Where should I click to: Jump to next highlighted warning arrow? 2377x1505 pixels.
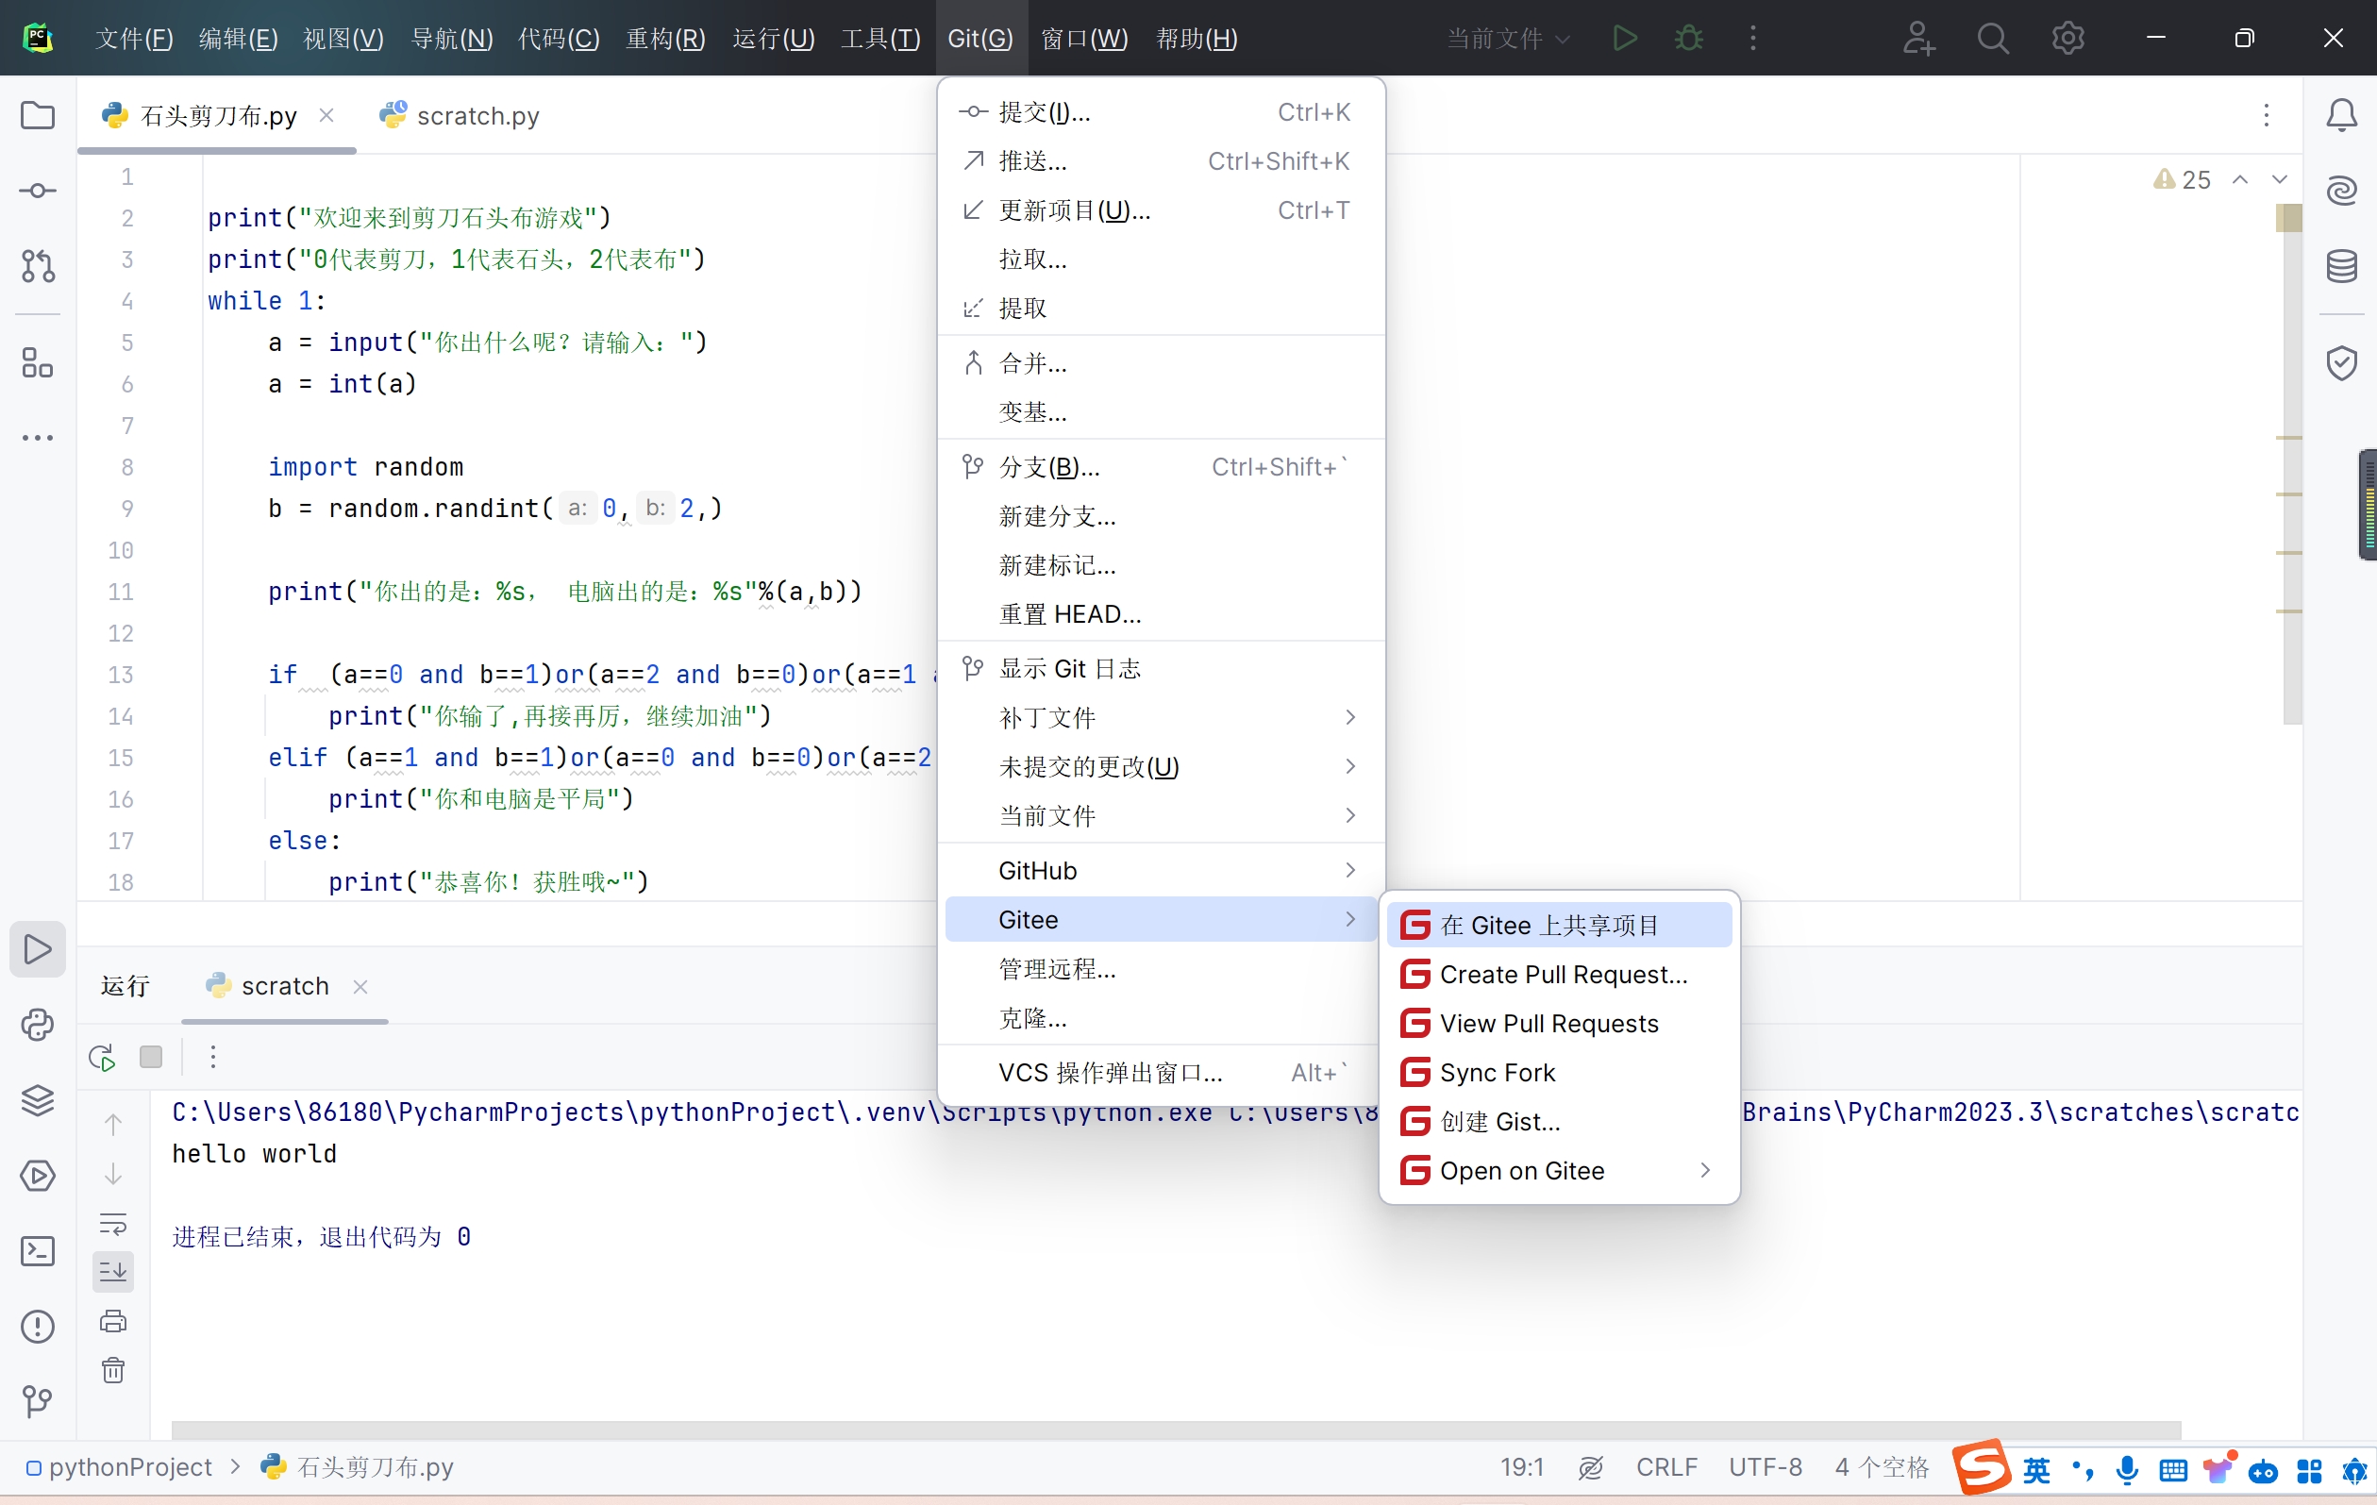pyautogui.click(x=2279, y=179)
